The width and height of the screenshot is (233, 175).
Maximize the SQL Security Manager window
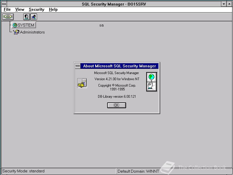[229, 4]
